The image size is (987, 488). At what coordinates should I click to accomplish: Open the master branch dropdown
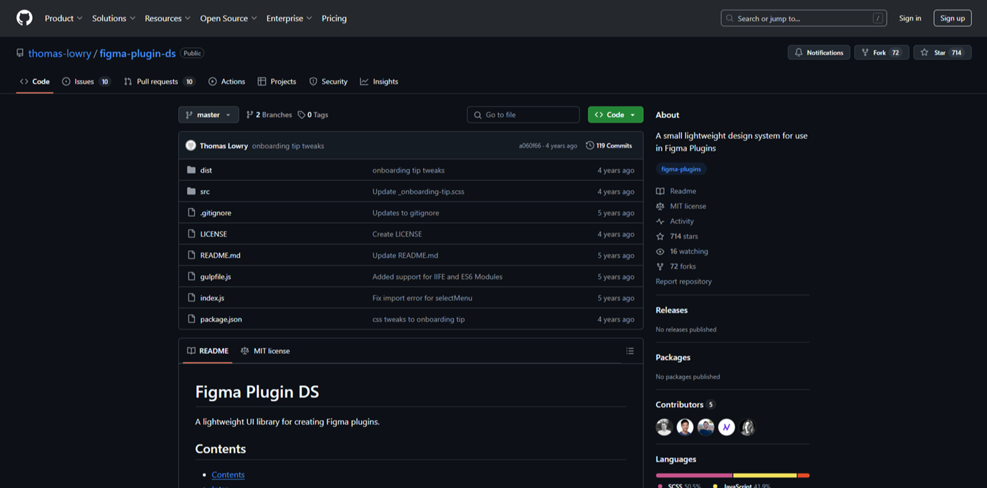click(209, 115)
